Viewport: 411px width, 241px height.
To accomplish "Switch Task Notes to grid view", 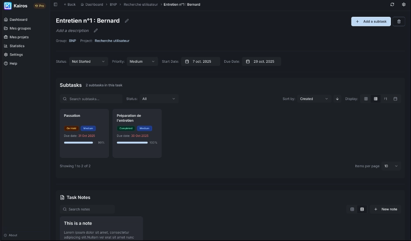I will tap(362, 209).
